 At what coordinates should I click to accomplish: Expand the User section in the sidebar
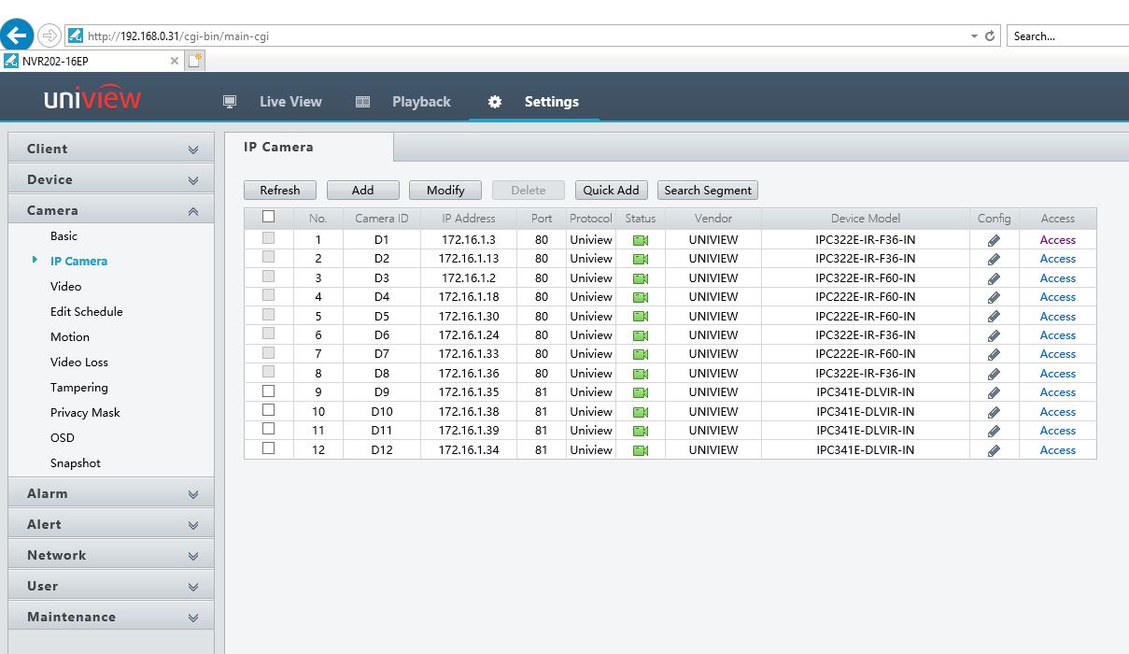[x=111, y=586]
